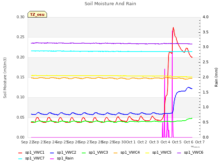The height and width of the screenshot is (165, 221).
Task: Click the cyan sp1_VWC7 legend swatch
Action: click(20, 159)
